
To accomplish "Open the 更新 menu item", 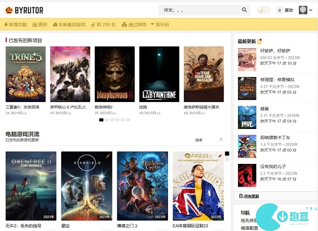I will [40, 25].
